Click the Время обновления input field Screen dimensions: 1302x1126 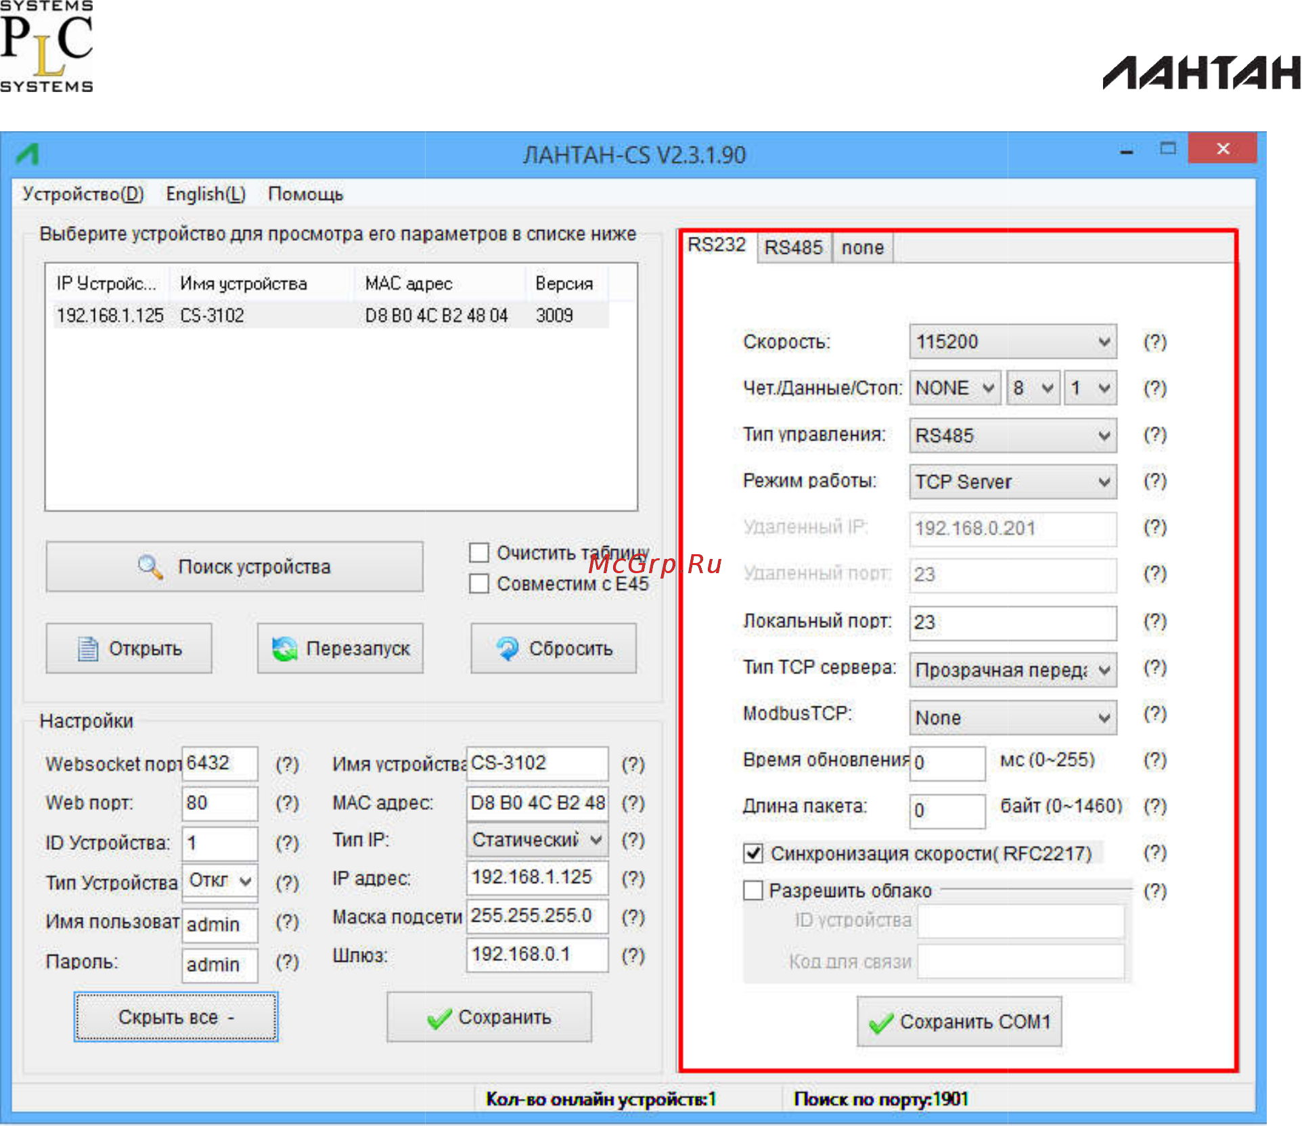(947, 763)
